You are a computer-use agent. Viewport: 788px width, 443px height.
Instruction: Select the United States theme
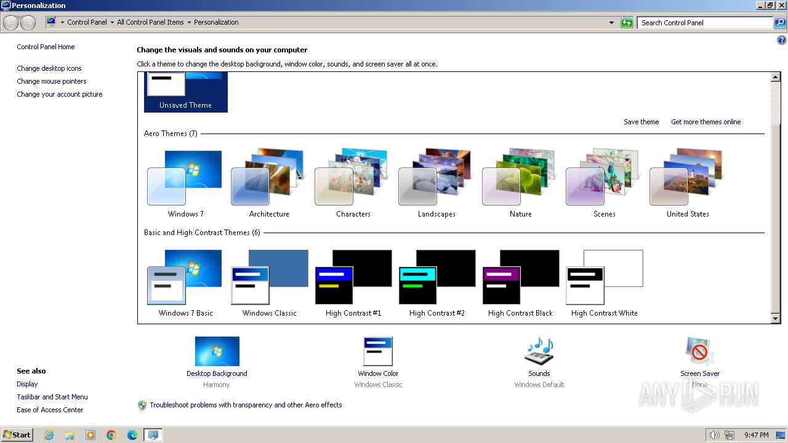(x=688, y=183)
